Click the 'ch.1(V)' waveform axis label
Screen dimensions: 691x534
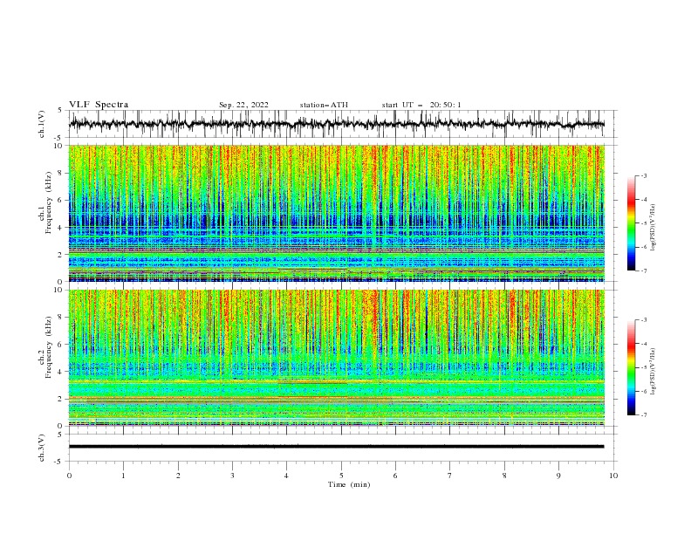(x=42, y=124)
